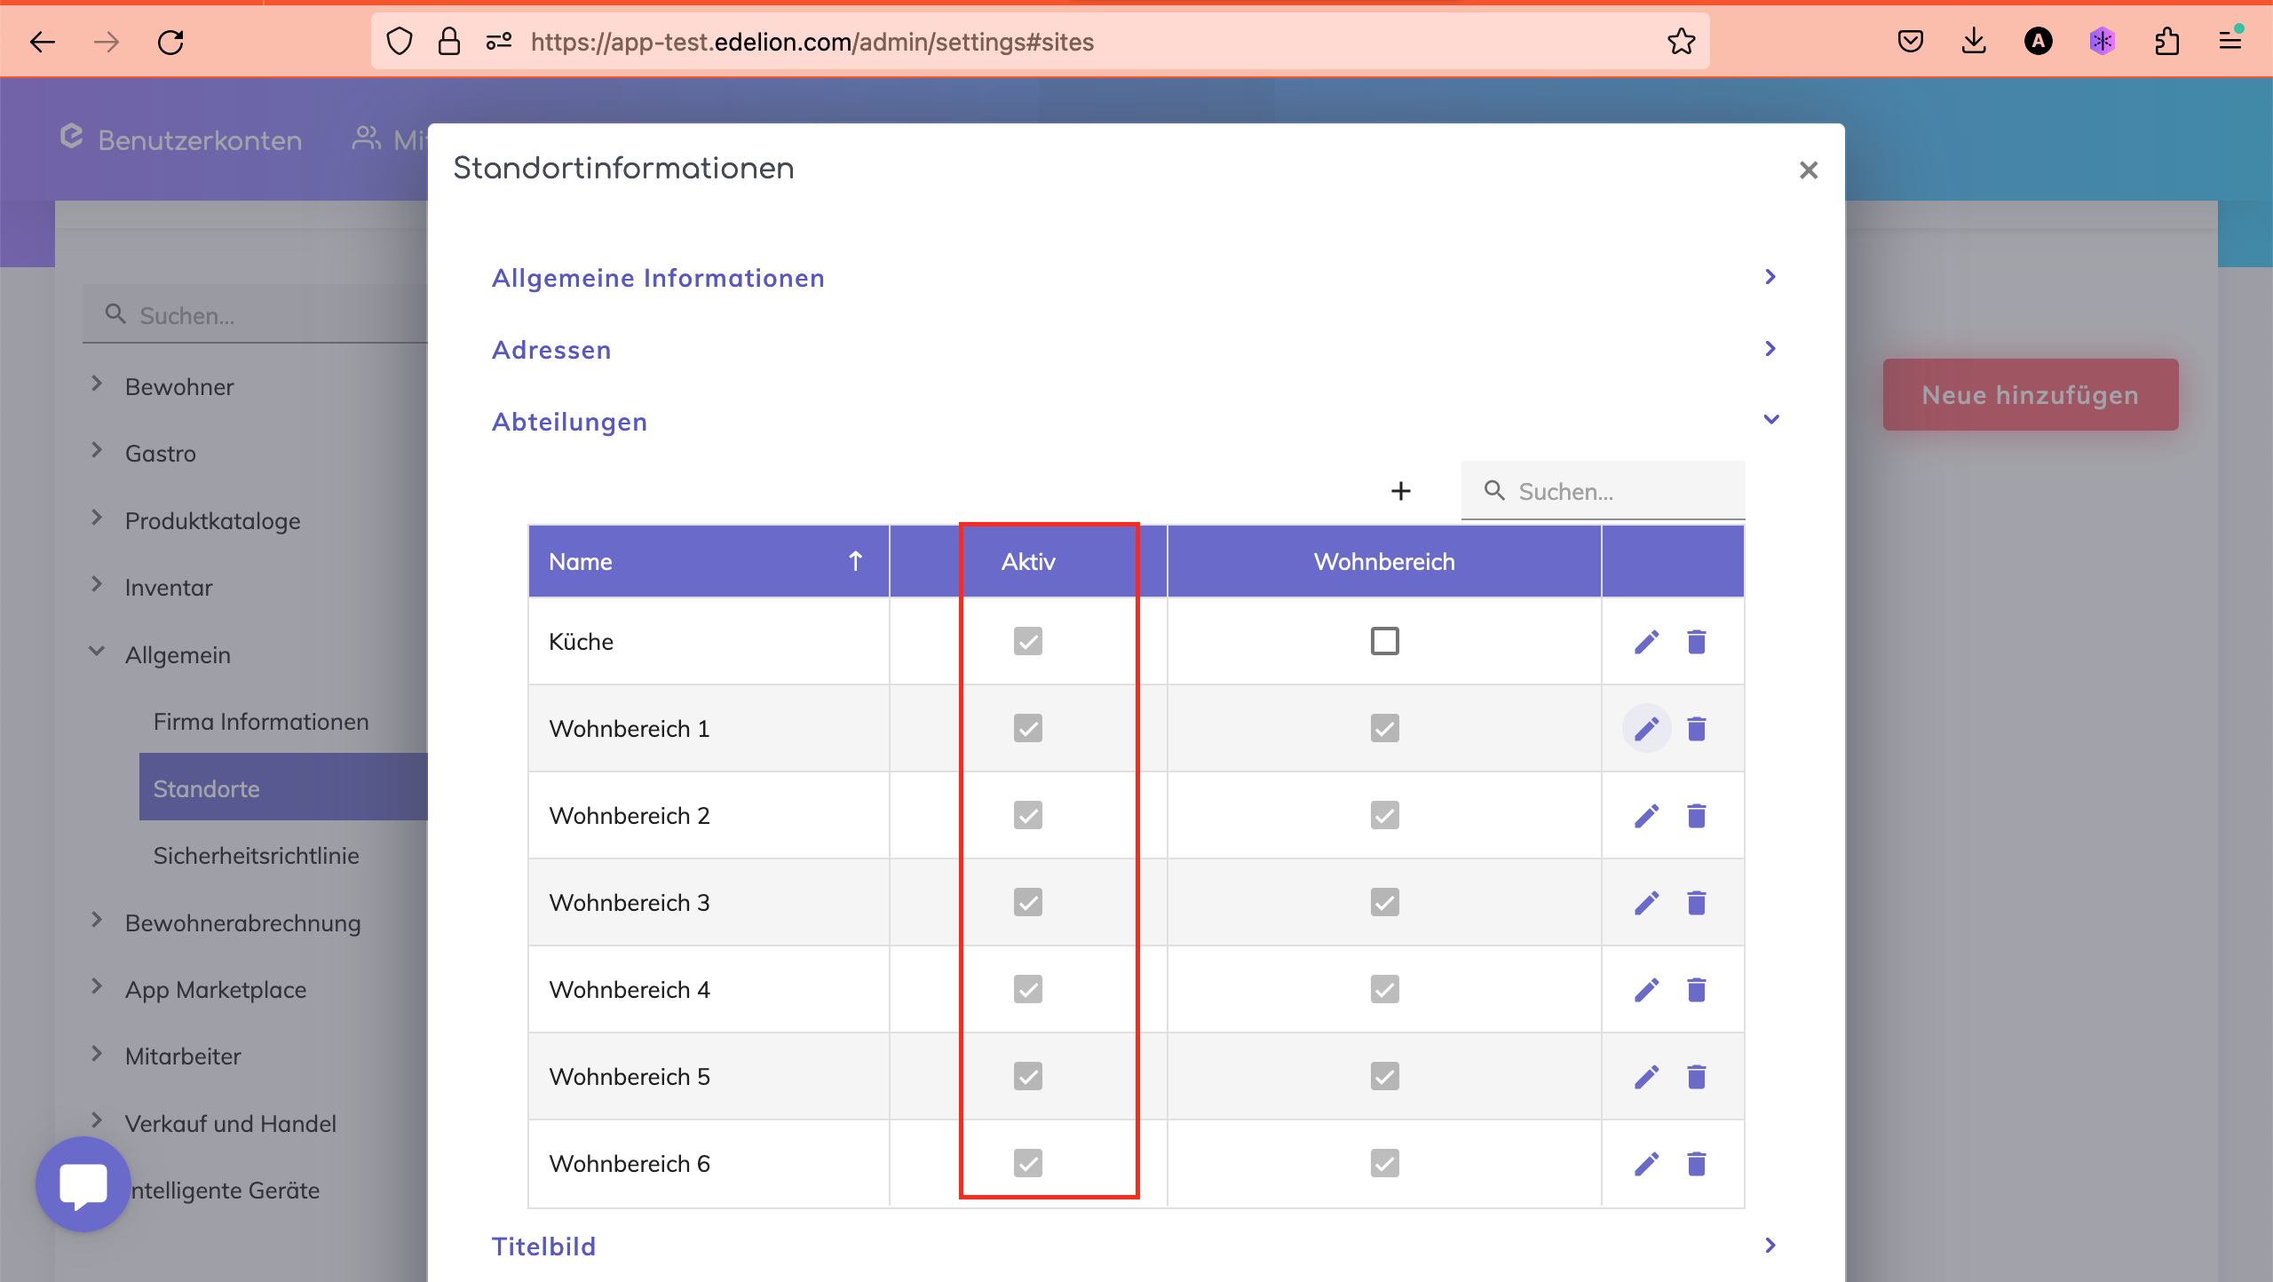Delete the Wohnbereich 1 department

tap(1696, 729)
